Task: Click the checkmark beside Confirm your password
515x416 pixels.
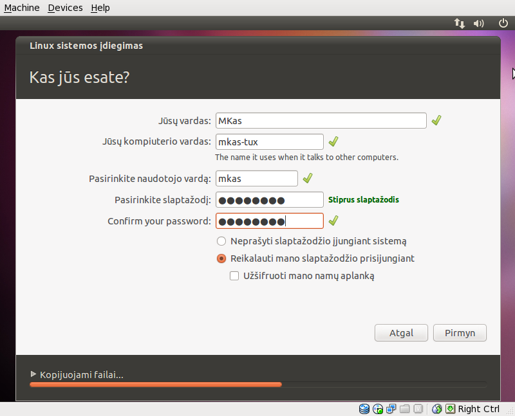Action: (333, 221)
